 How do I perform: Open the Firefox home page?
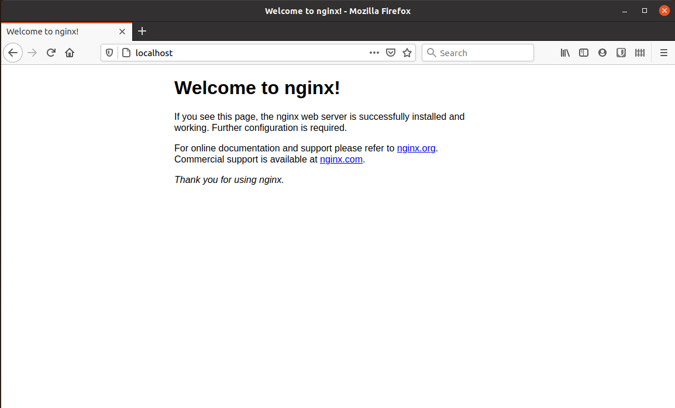coord(69,53)
